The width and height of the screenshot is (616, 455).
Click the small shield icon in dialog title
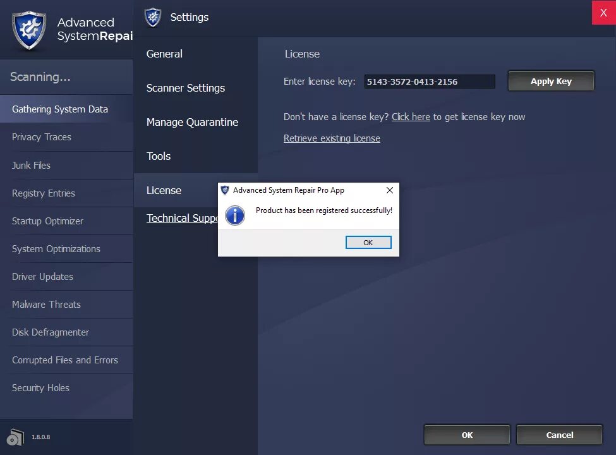(x=225, y=191)
